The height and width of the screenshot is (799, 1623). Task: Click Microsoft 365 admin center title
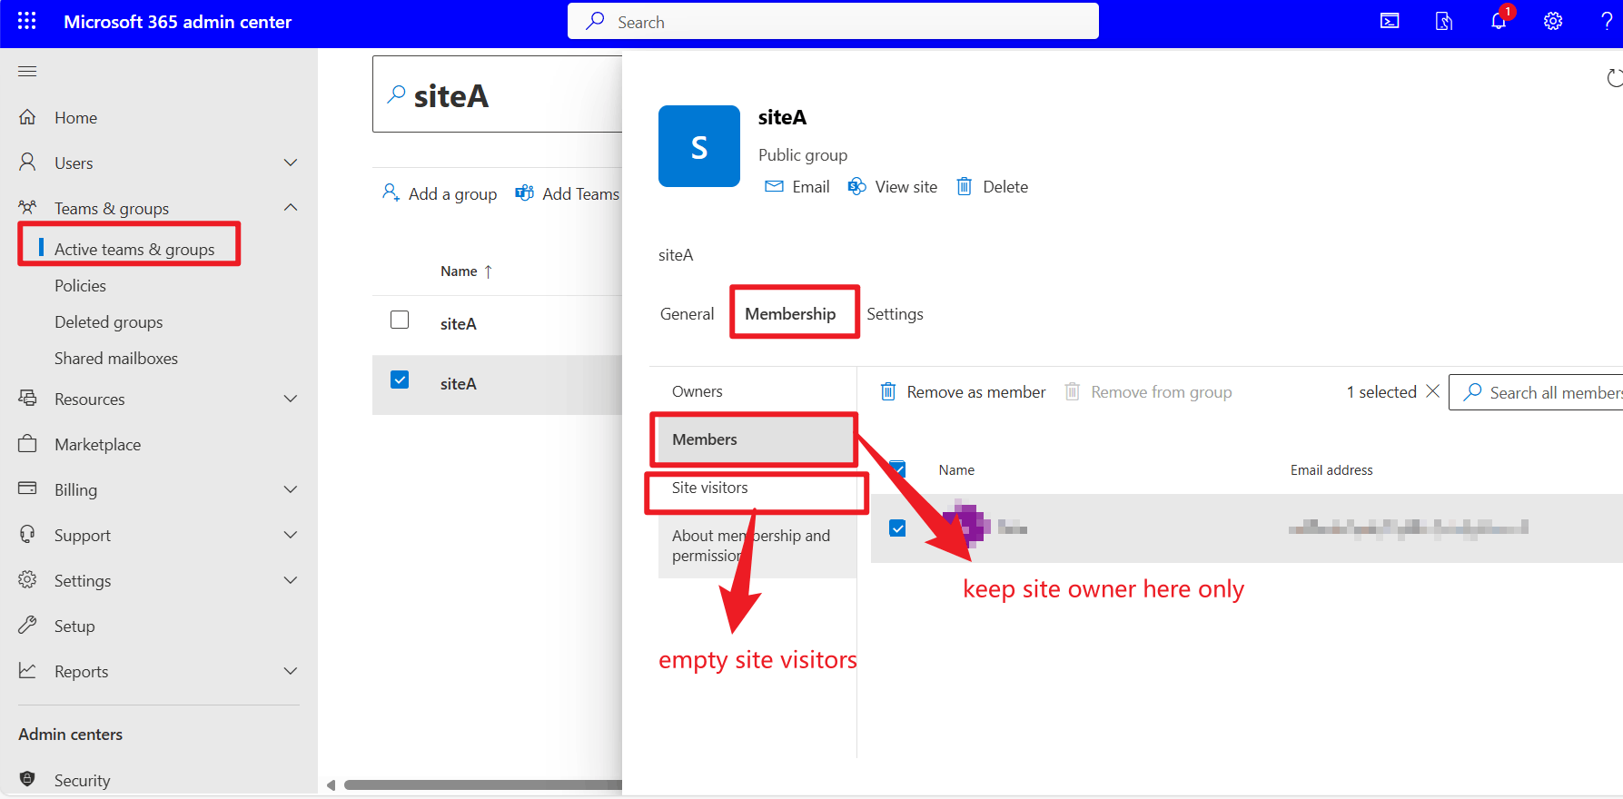pyautogui.click(x=177, y=21)
